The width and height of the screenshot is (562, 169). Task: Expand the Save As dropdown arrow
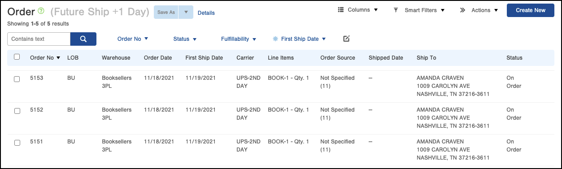pyautogui.click(x=186, y=12)
